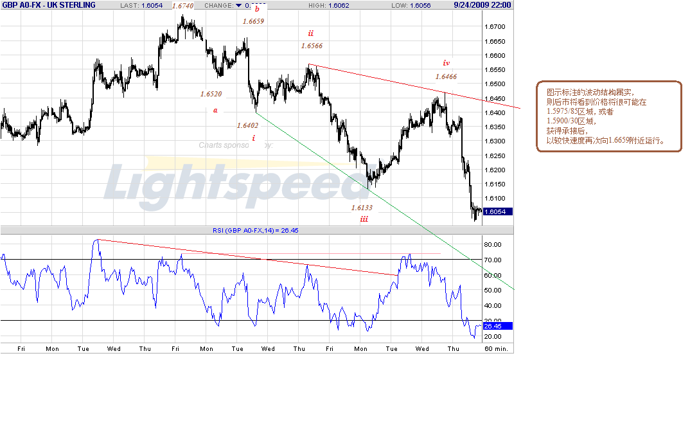Click the annotation line 则后市将看到价格将很可能在
699x448 pixels.
coord(596,102)
